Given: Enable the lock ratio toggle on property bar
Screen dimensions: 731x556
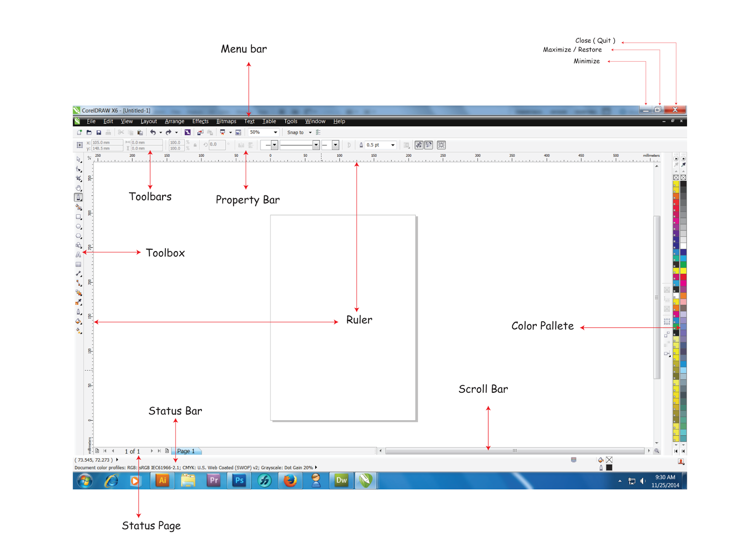Looking at the screenshot, I should click(195, 144).
